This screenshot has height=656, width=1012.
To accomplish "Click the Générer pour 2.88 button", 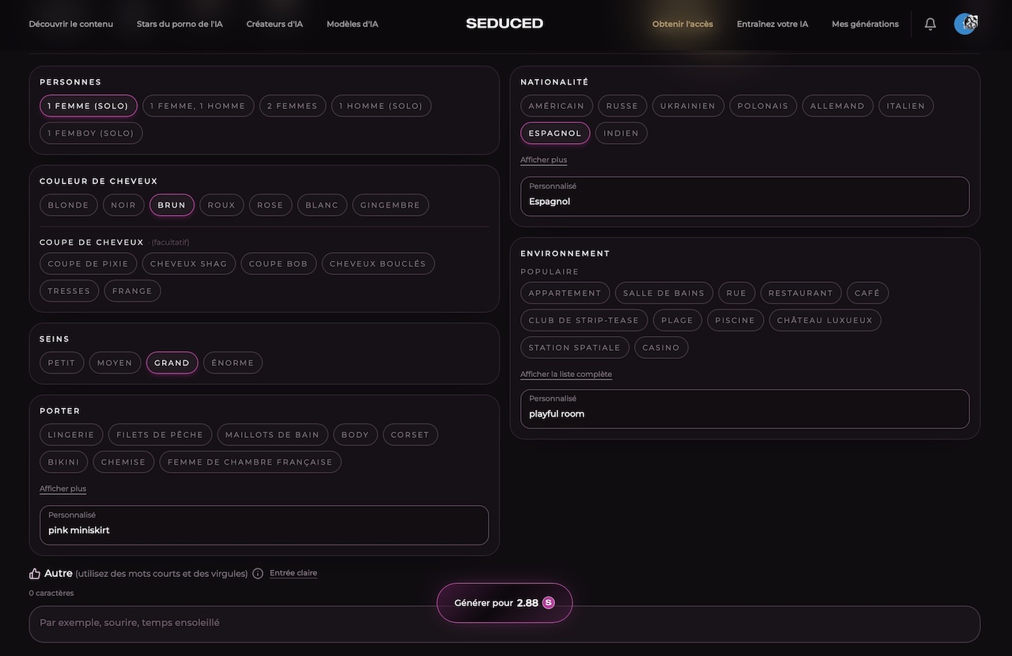I will tap(504, 603).
